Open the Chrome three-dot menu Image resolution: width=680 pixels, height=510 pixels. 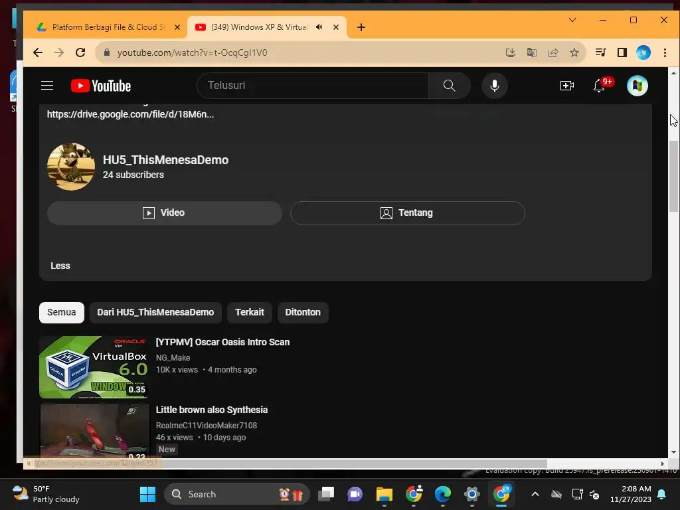665,52
